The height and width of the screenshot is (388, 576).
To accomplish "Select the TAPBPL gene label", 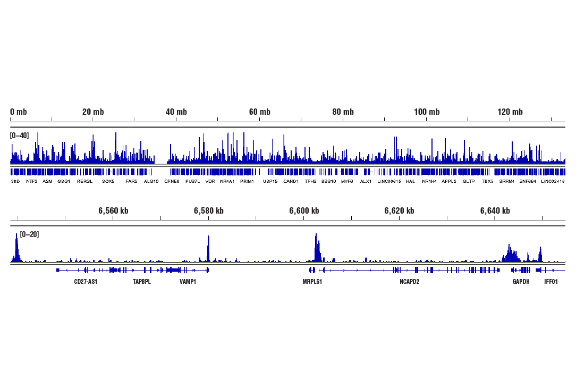I will [141, 281].
